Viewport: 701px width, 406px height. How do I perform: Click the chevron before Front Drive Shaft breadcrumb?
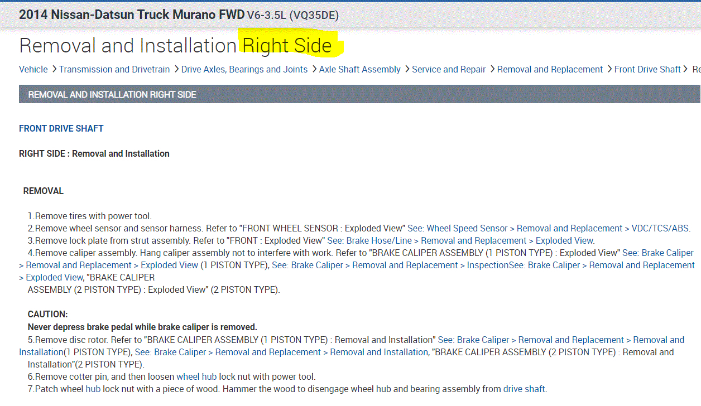coord(609,69)
